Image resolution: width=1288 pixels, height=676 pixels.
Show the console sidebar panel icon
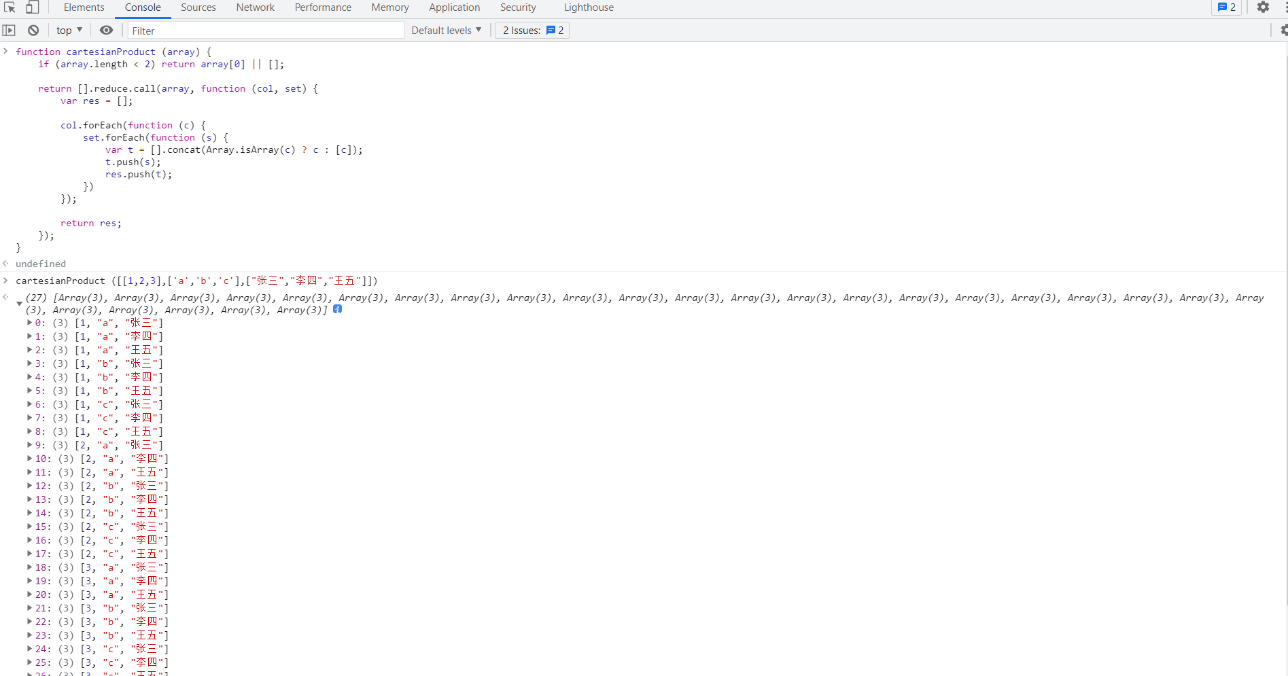tap(9, 31)
